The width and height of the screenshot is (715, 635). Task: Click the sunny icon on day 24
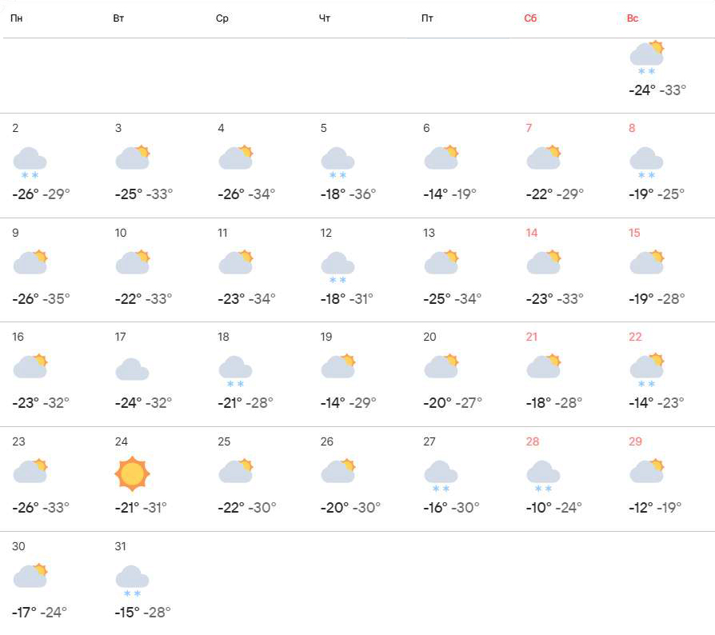(132, 473)
